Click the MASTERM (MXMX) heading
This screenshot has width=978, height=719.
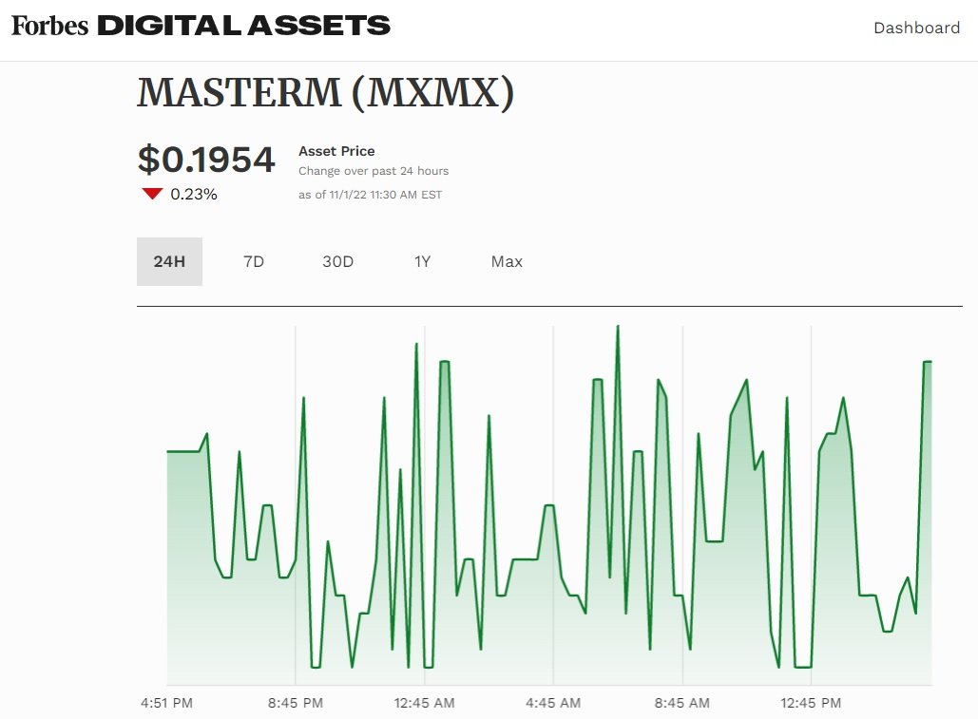[325, 92]
